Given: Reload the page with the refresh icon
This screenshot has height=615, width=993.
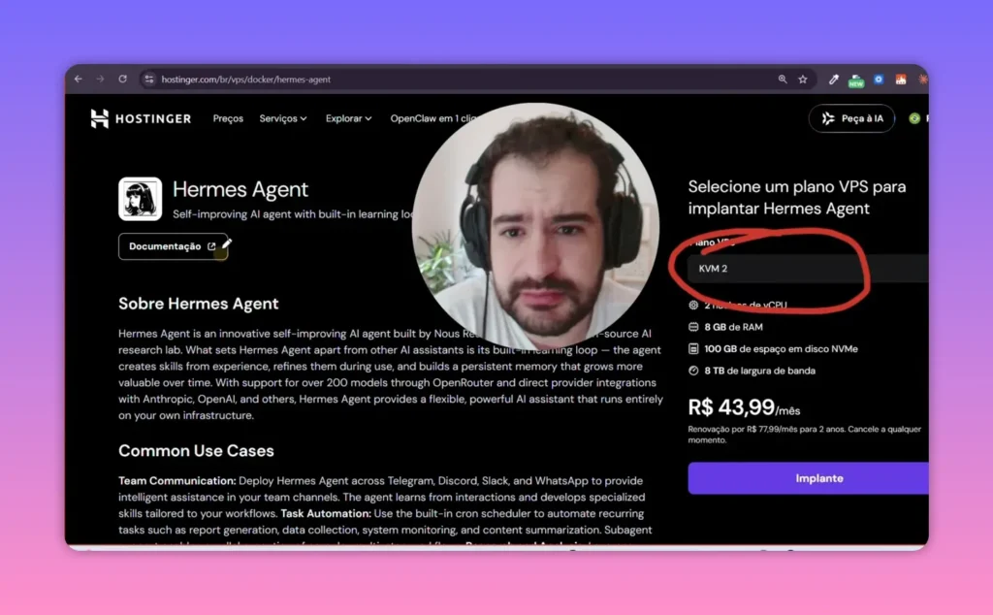Looking at the screenshot, I should pos(123,80).
